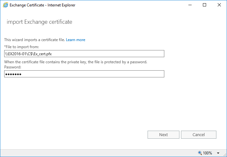This screenshot has height=157, width=227.
Task: Close the Exchange Certificate window
Action: [x=219, y=5]
